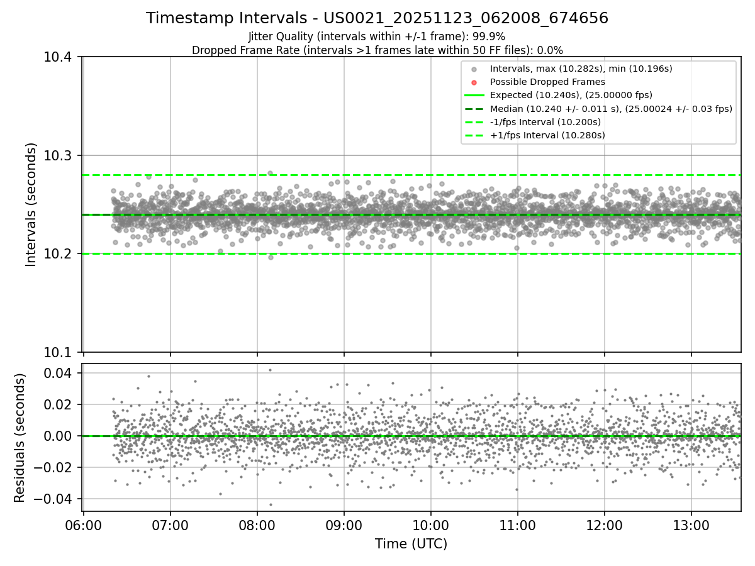Select the +1/fps Interval legend entry text
Screen dimensions: 755x566
point(547,135)
